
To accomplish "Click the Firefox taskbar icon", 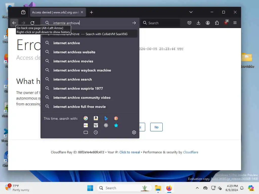I will coord(169,188).
